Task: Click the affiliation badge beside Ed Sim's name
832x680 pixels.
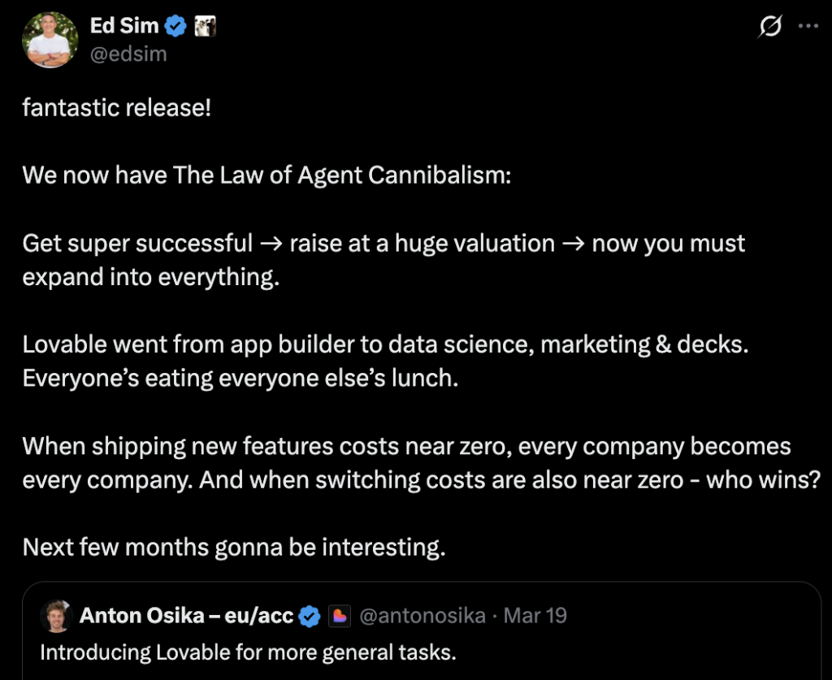Action: [203, 26]
